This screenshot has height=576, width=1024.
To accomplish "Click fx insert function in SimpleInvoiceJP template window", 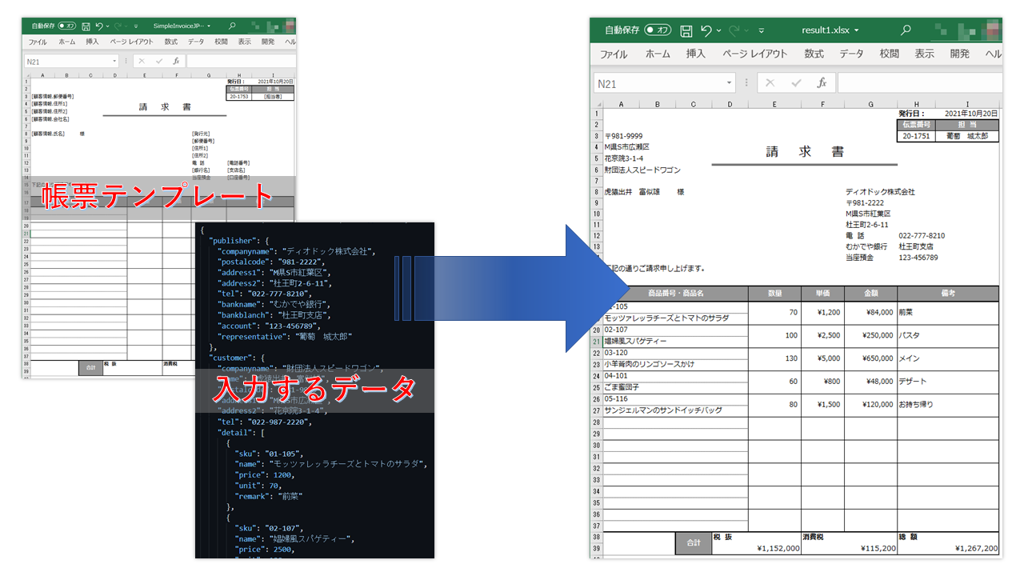I will [176, 61].
